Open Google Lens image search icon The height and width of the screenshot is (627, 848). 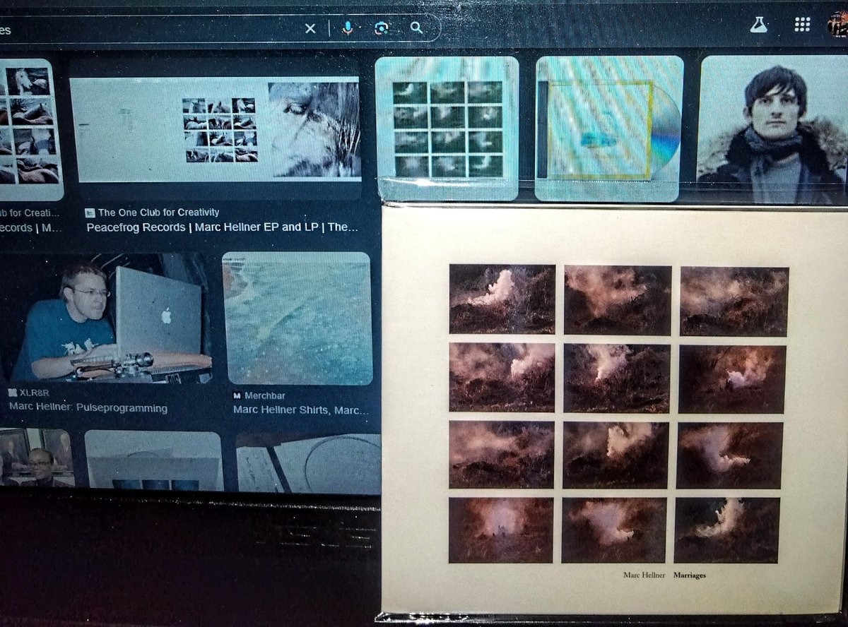382,28
